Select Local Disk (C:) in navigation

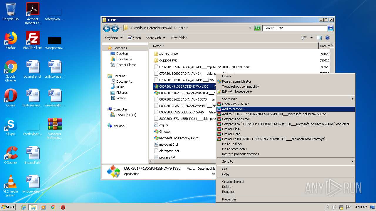click(126, 115)
